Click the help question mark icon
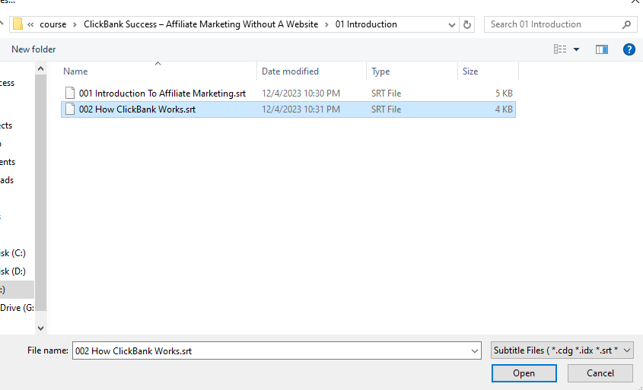The width and height of the screenshot is (643, 390). point(629,49)
